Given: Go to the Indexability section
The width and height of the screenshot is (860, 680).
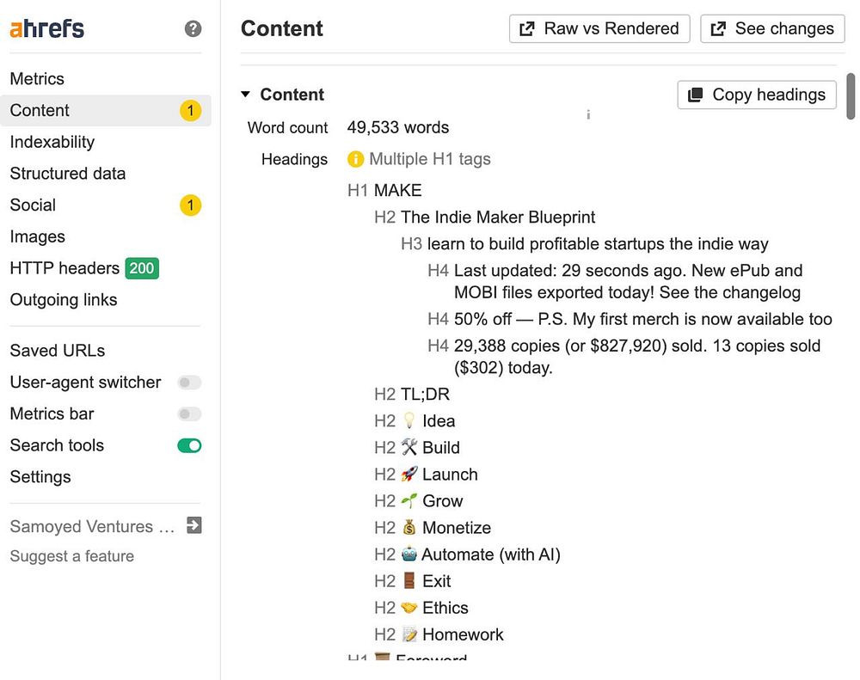Looking at the screenshot, I should 52,142.
